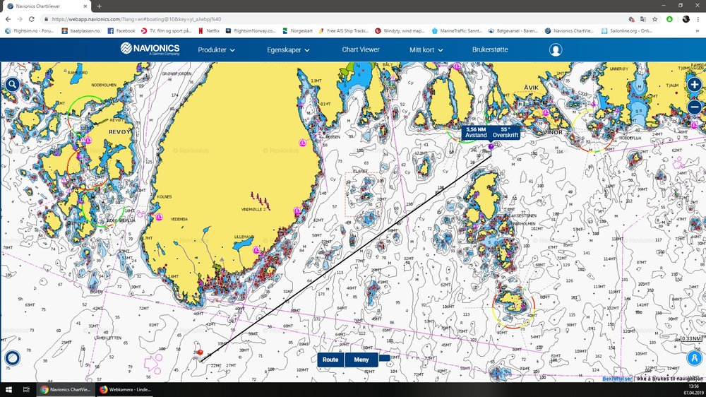Click the 0.33NM scale indicator
The image size is (706, 397).
tap(692, 339)
